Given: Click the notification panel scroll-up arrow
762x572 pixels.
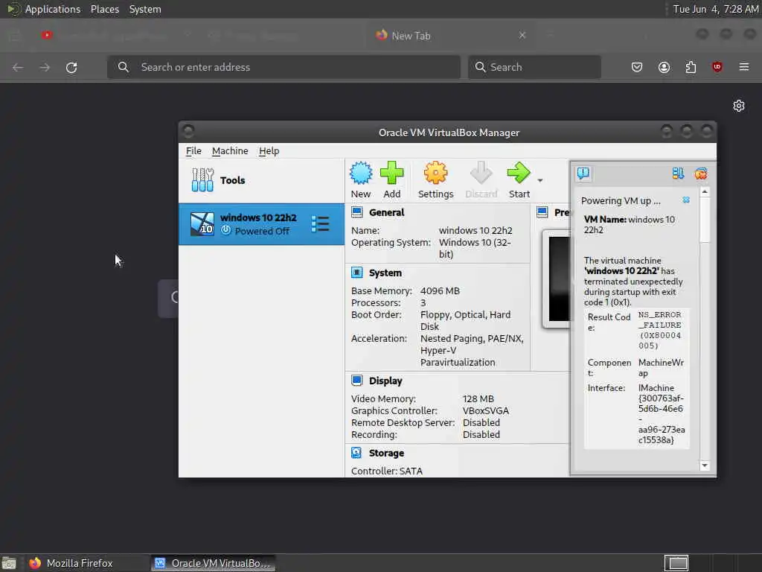Looking at the screenshot, I should click(705, 192).
